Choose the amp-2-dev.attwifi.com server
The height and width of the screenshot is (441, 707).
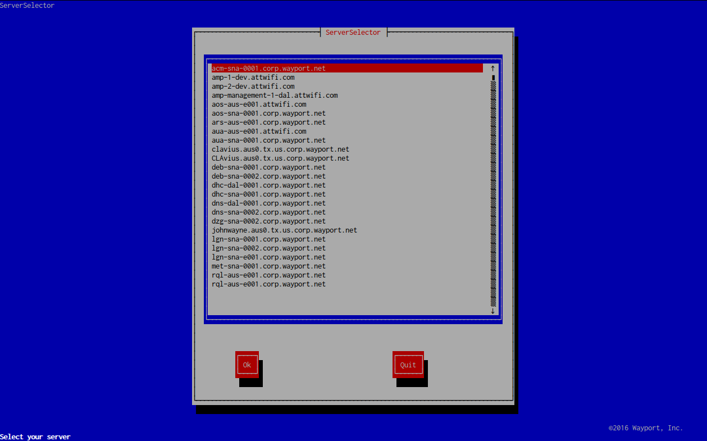click(x=253, y=87)
